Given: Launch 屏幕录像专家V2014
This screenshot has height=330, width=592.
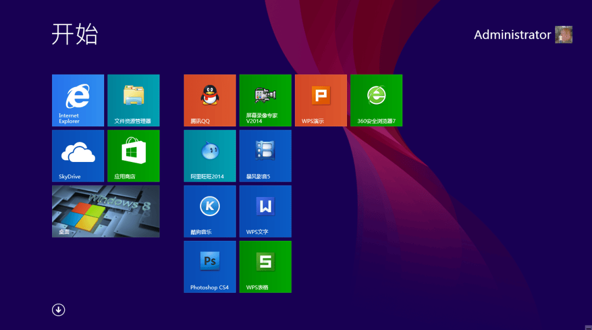Looking at the screenshot, I should point(265,100).
